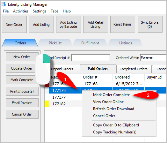Select Copy Order ID to Clipboard
The width and height of the screenshot is (167, 143).
coord(116,125)
